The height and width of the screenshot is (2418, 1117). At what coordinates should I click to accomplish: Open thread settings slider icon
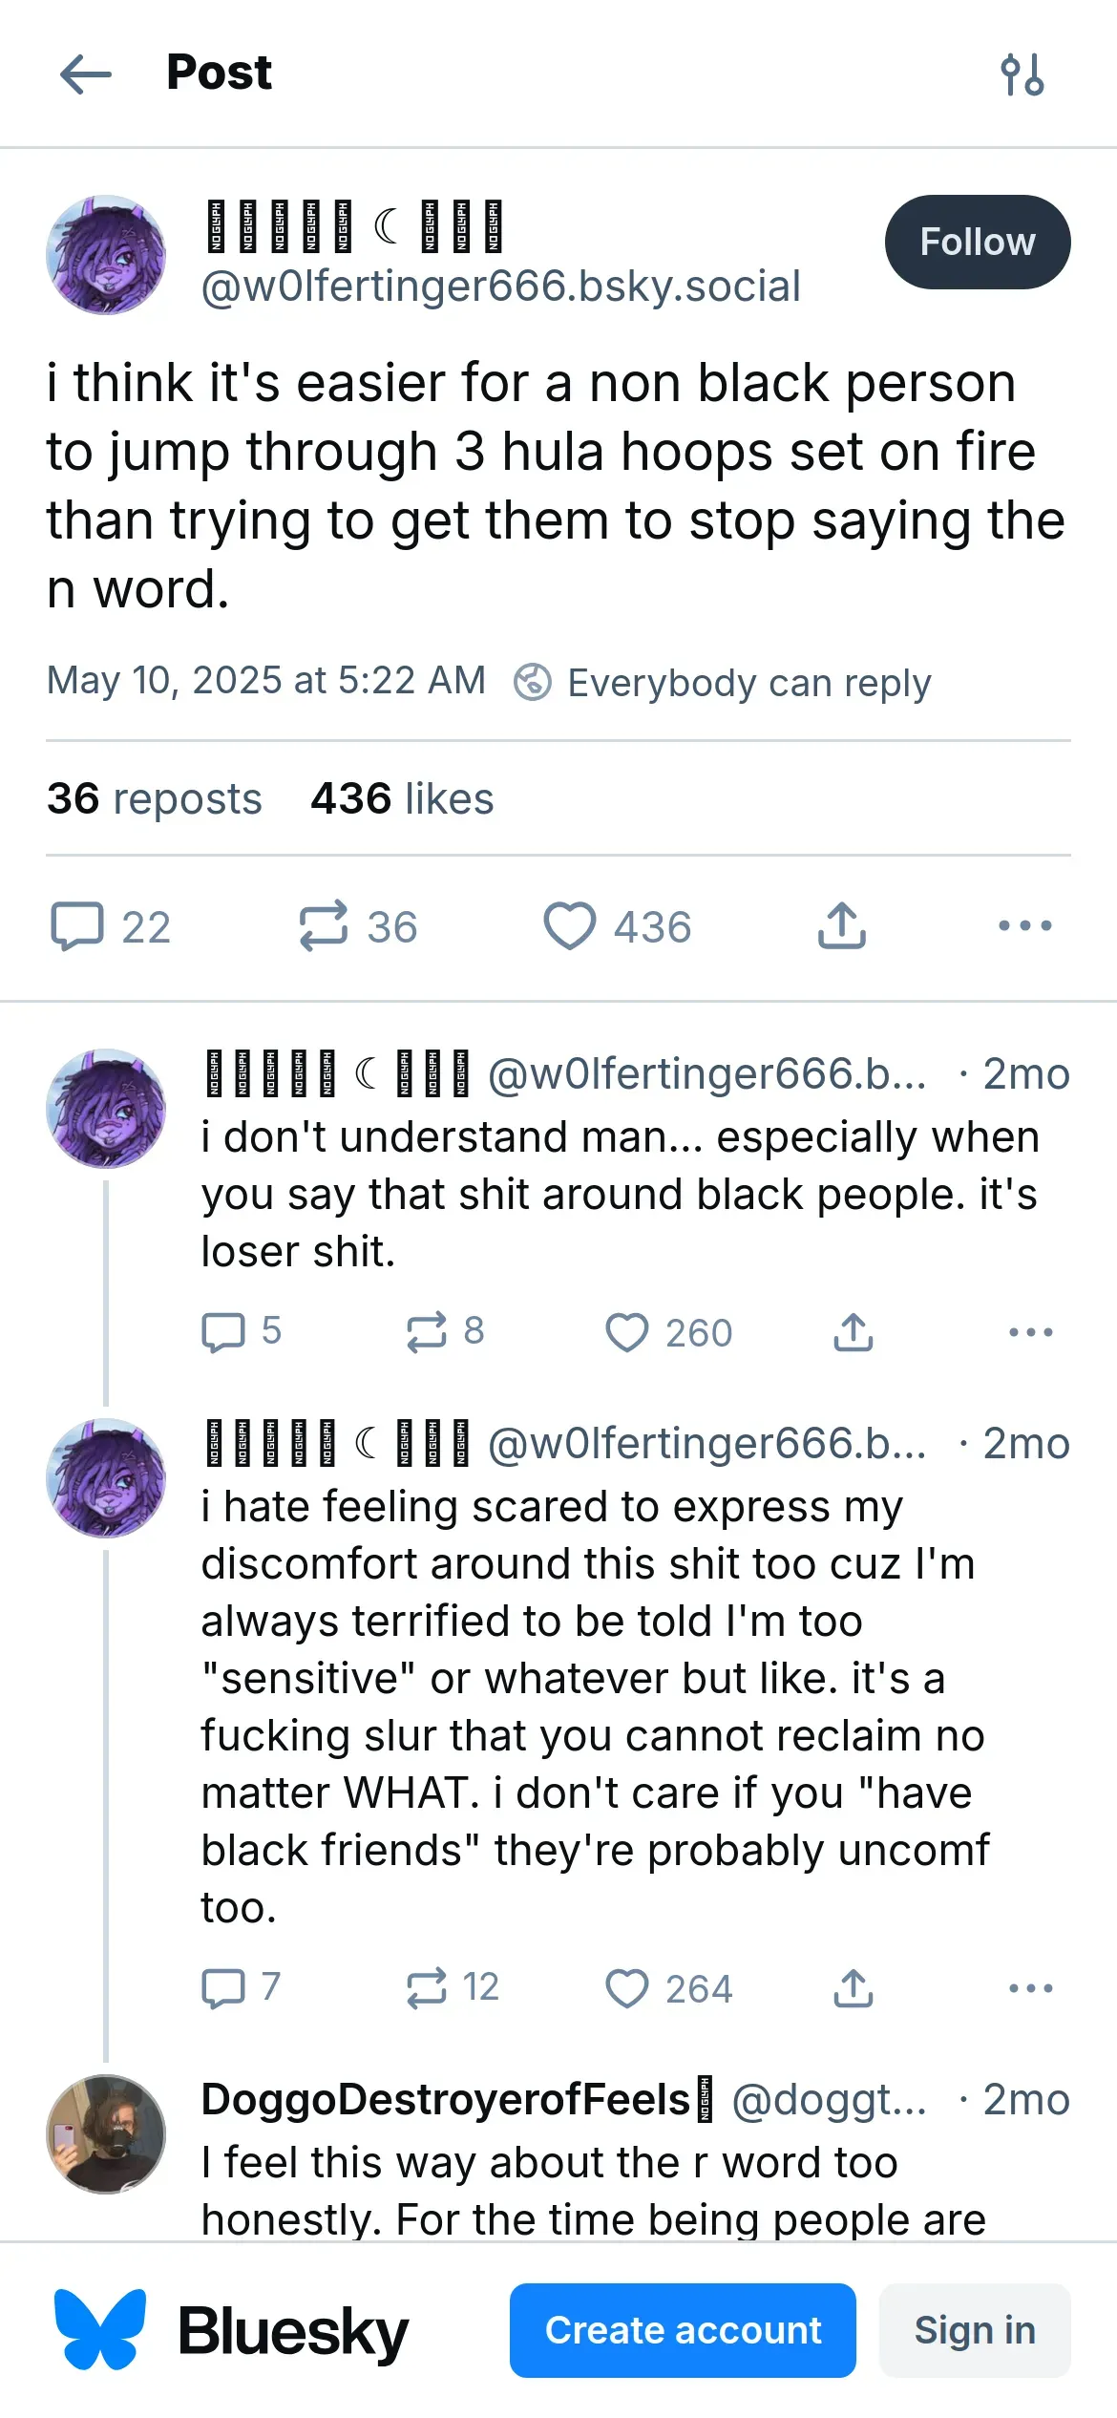pyautogui.click(x=1022, y=74)
